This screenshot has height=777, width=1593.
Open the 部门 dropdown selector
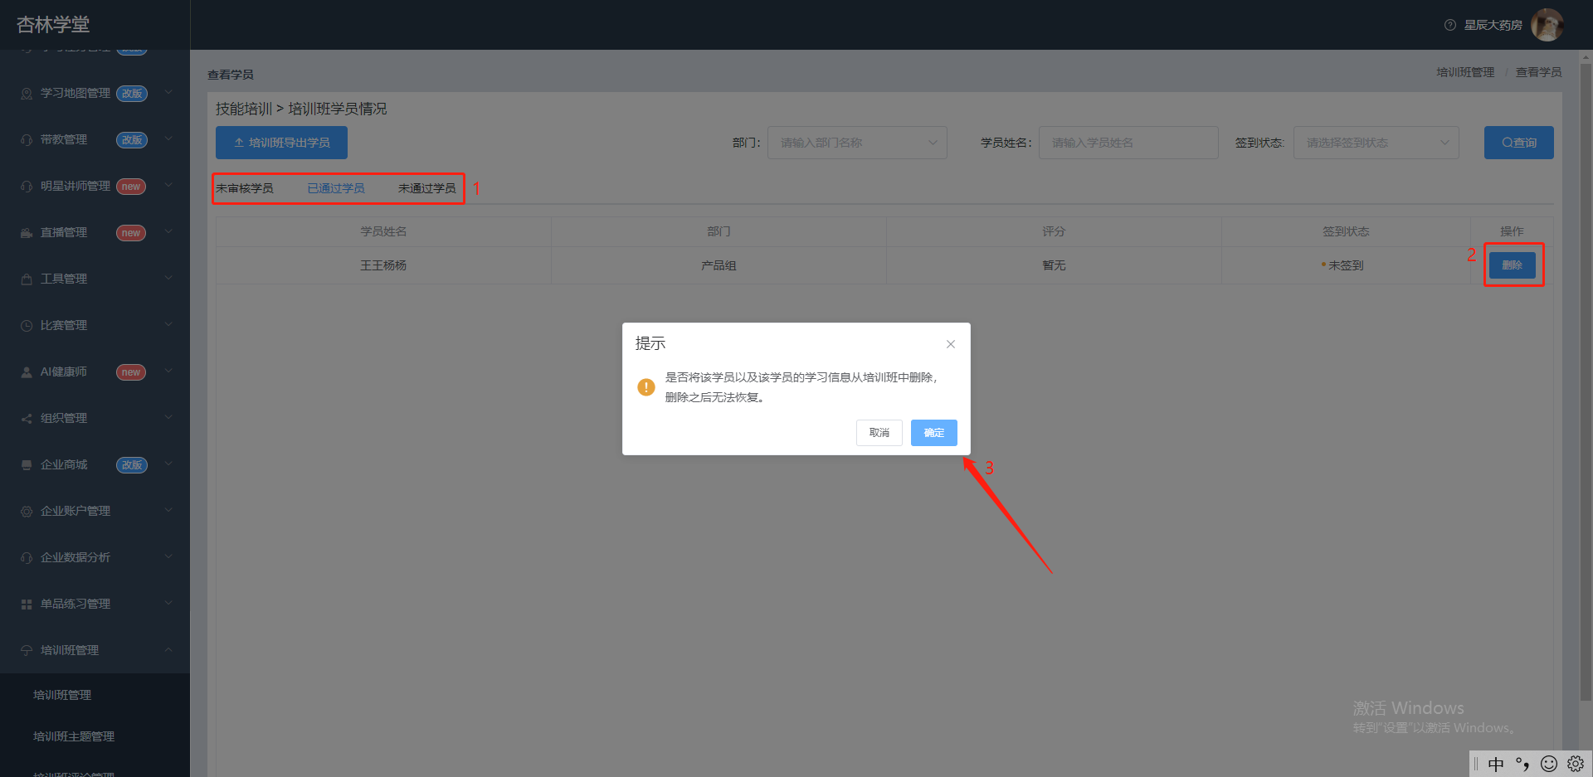pyautogui.click(x=857, y=143)
